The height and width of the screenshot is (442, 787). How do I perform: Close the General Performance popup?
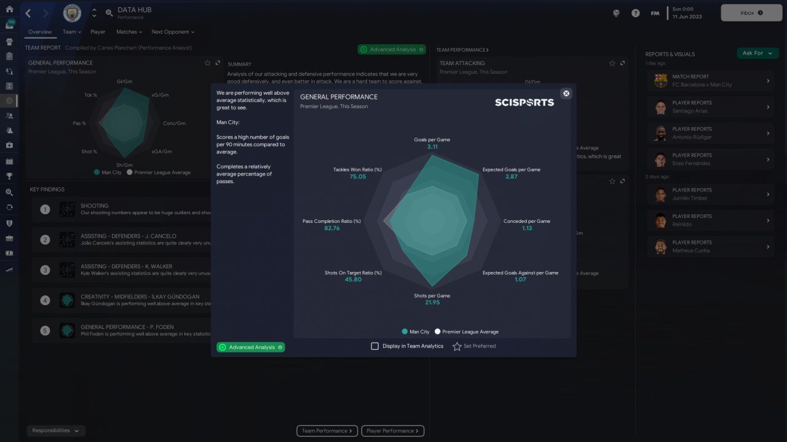click(566, 93)
